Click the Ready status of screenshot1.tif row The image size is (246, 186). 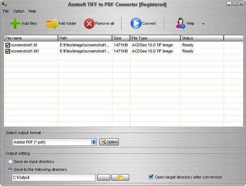(x=188, y=45)
